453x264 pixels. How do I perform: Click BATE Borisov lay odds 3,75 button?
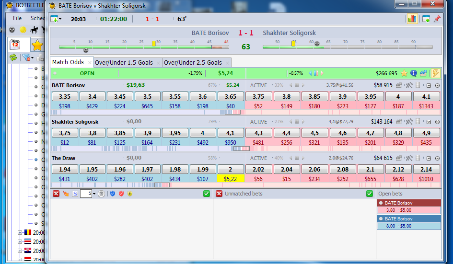pos(258,96)
